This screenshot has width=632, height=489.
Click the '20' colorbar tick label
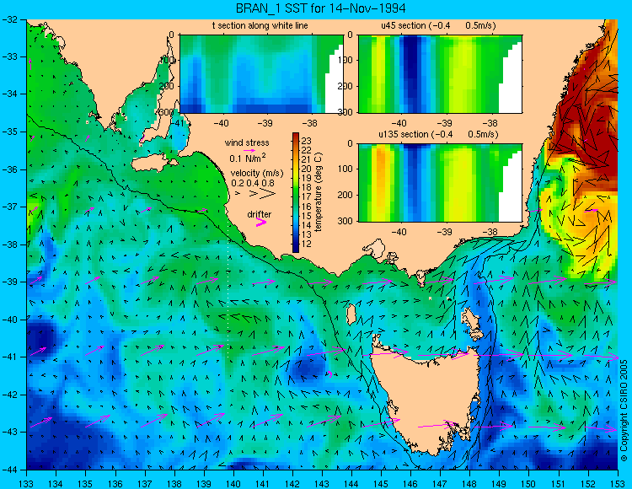[307, 169]
